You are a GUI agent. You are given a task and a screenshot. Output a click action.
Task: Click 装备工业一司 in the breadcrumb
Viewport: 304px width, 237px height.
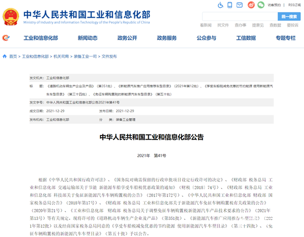[85, 56]
